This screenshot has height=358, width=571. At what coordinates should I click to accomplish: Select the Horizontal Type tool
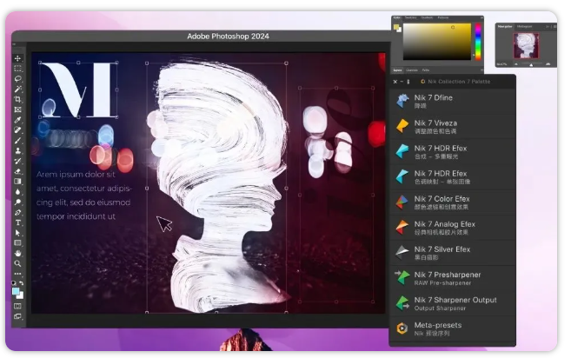pos(17,222)
